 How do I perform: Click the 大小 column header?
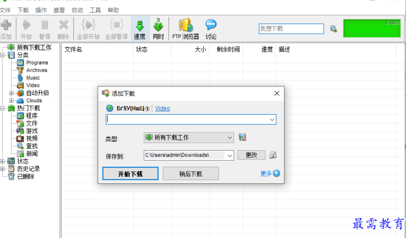[x=190, y=49]
